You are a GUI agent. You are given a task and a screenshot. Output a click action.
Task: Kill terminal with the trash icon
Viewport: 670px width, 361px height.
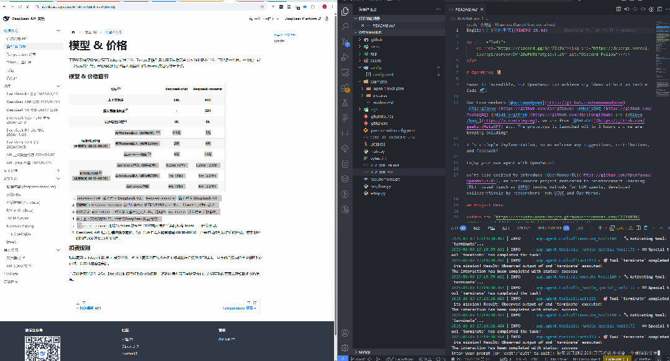(646, 228)
